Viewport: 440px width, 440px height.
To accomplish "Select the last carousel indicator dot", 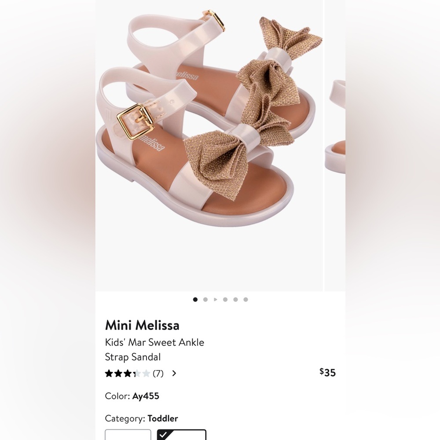I will [246, 299].
